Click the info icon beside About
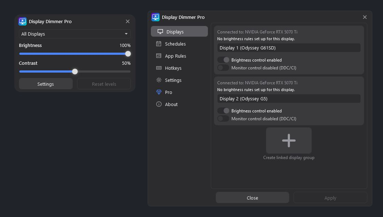The height and width of the screenshot is (217, 383). pyautogui.click(x=159, y=104)
